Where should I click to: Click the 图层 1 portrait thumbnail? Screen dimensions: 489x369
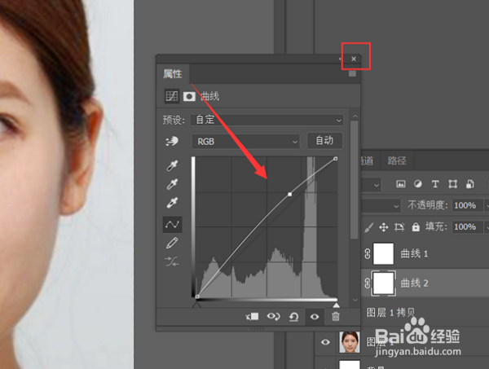coord(350,342)
